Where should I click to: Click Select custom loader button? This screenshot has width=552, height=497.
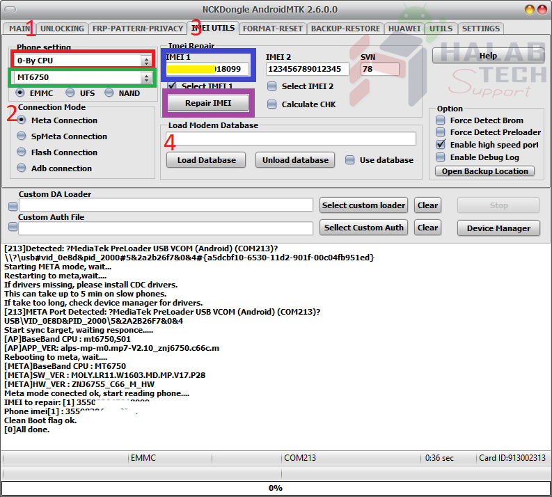tap(363, 205)
